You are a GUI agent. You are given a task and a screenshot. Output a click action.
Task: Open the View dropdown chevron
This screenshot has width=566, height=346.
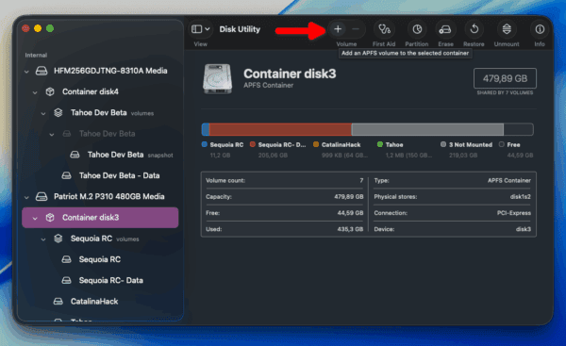(208, 29)
